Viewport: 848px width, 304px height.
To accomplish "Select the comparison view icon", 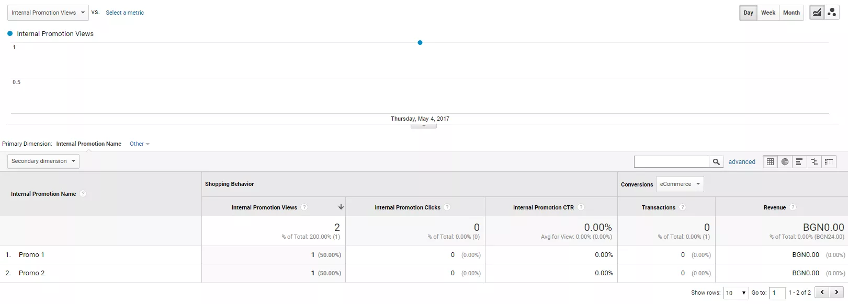I will click(x=814, y=162).
